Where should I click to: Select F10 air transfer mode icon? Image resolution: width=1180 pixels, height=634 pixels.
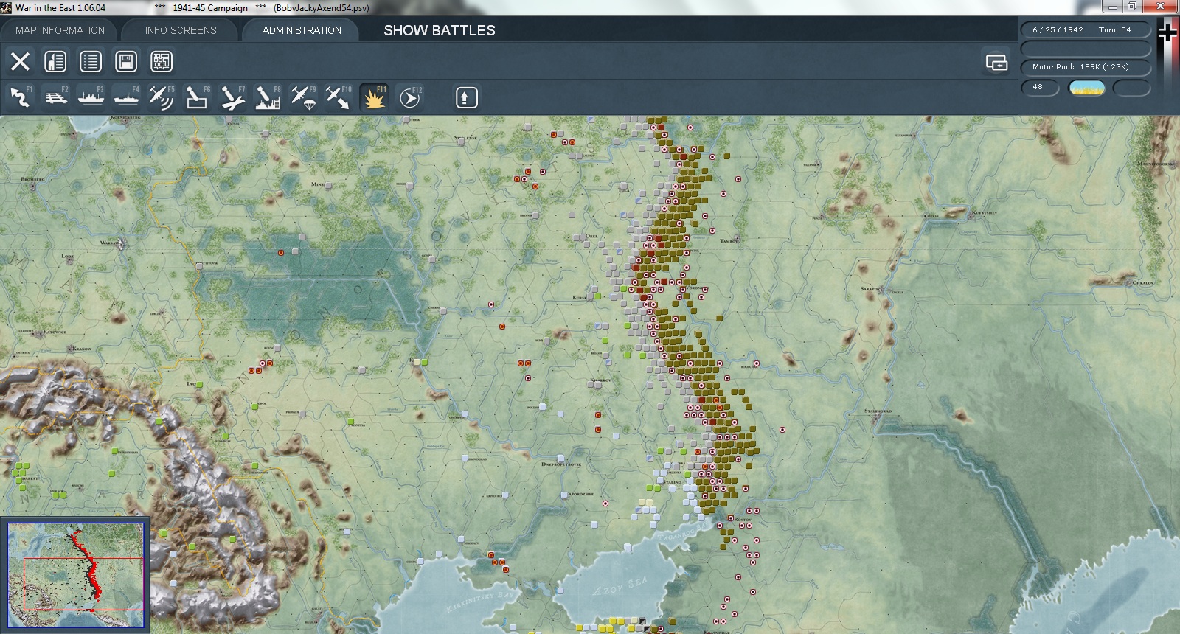pos(339,97)
